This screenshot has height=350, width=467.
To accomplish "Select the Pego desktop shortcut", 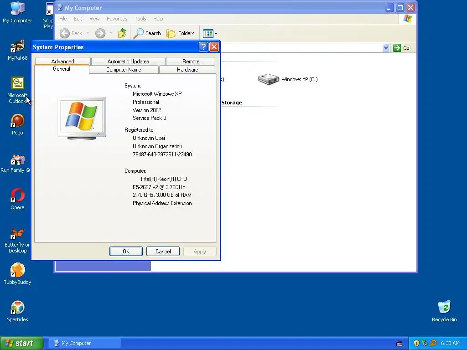I will pyautogui.click(x=17, y=125).
